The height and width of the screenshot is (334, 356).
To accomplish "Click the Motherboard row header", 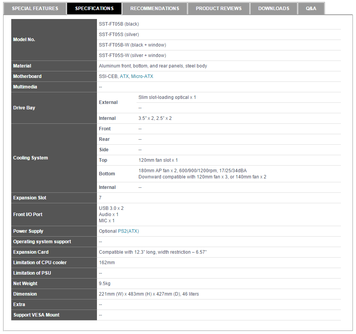I will coord(54,76).
